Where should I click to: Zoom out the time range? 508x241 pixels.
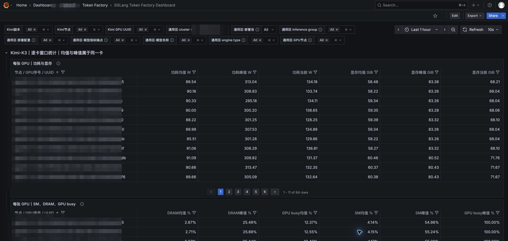pos(453,30)
